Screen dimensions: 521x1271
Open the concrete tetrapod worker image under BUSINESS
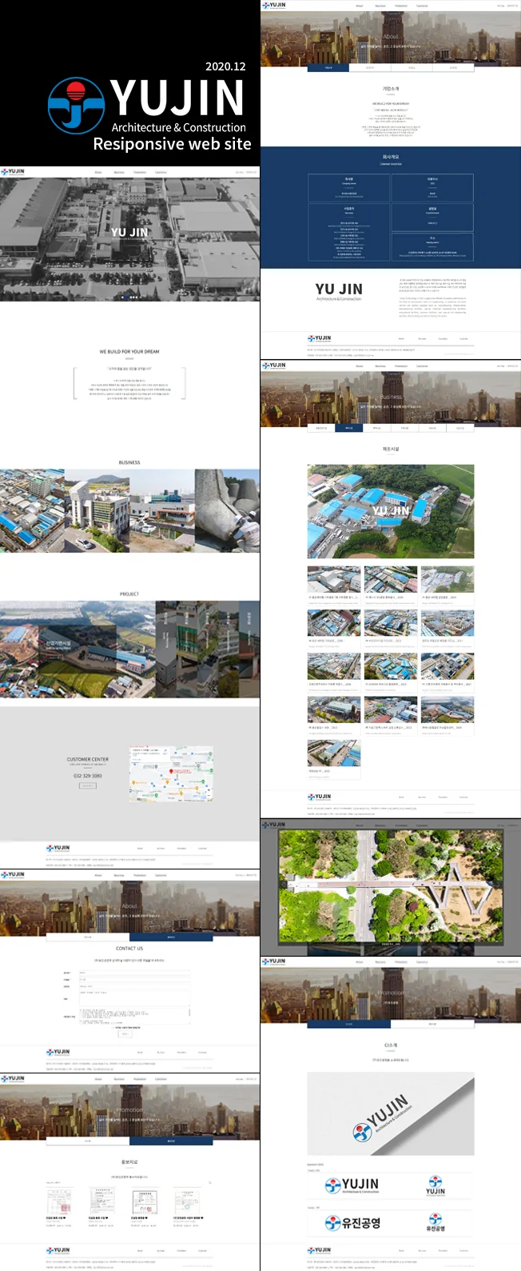coord(227,511)
